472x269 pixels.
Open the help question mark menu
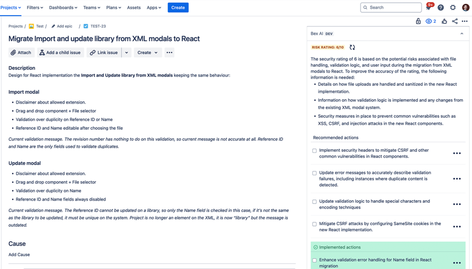441,8
